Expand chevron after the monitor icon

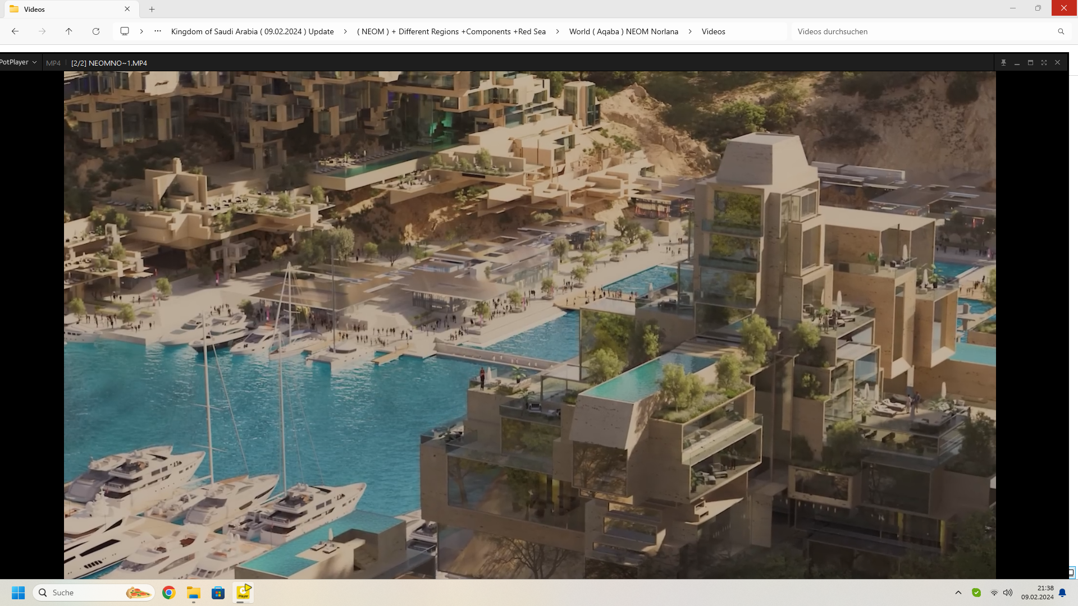pos(141,31)
